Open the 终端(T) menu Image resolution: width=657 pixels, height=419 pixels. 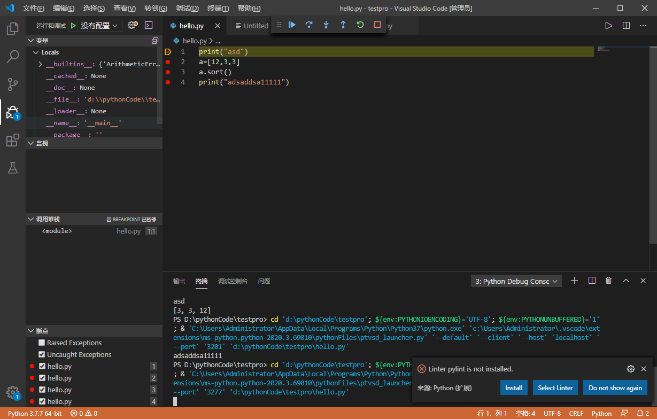click(218, 8)
